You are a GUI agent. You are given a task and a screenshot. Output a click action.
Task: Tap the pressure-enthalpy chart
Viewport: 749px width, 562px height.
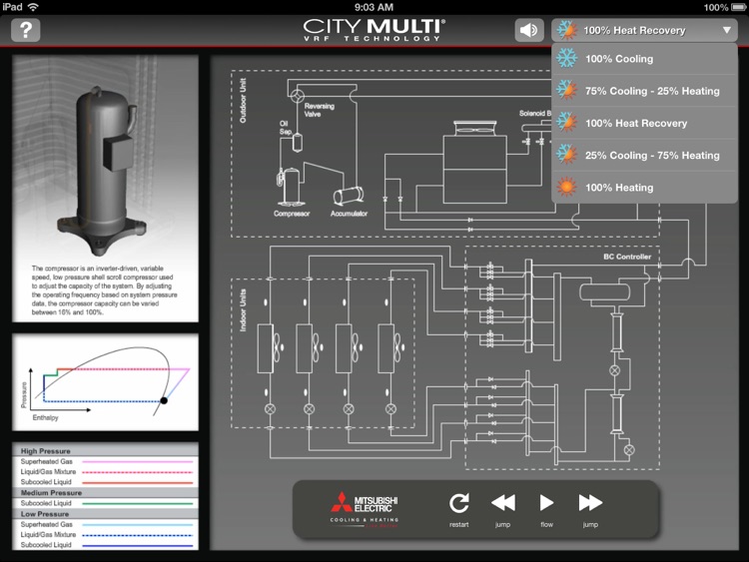pos(105,382)
